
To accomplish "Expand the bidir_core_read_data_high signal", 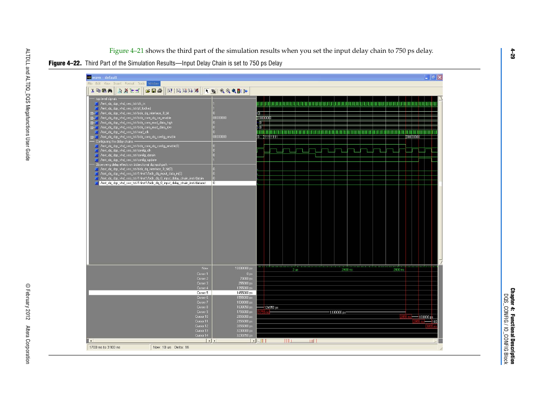I will (x=92, y=123).
